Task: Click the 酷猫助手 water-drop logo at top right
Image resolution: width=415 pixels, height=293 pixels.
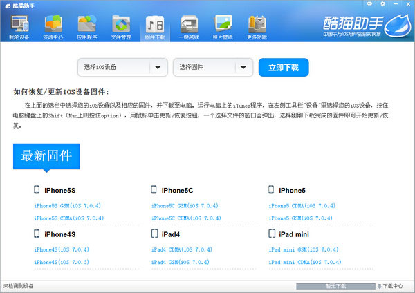Action: coord(398,26)
